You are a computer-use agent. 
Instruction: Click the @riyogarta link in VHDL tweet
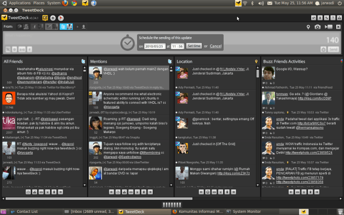pyautogui.click(x=111, y=107)
